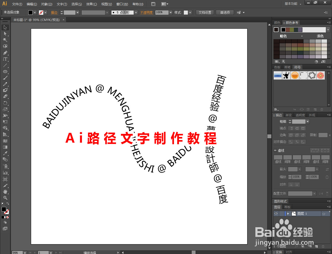Open the 5 点圆形 brush dropdown
The image size is (332, 254).
(x=136, y=12)
